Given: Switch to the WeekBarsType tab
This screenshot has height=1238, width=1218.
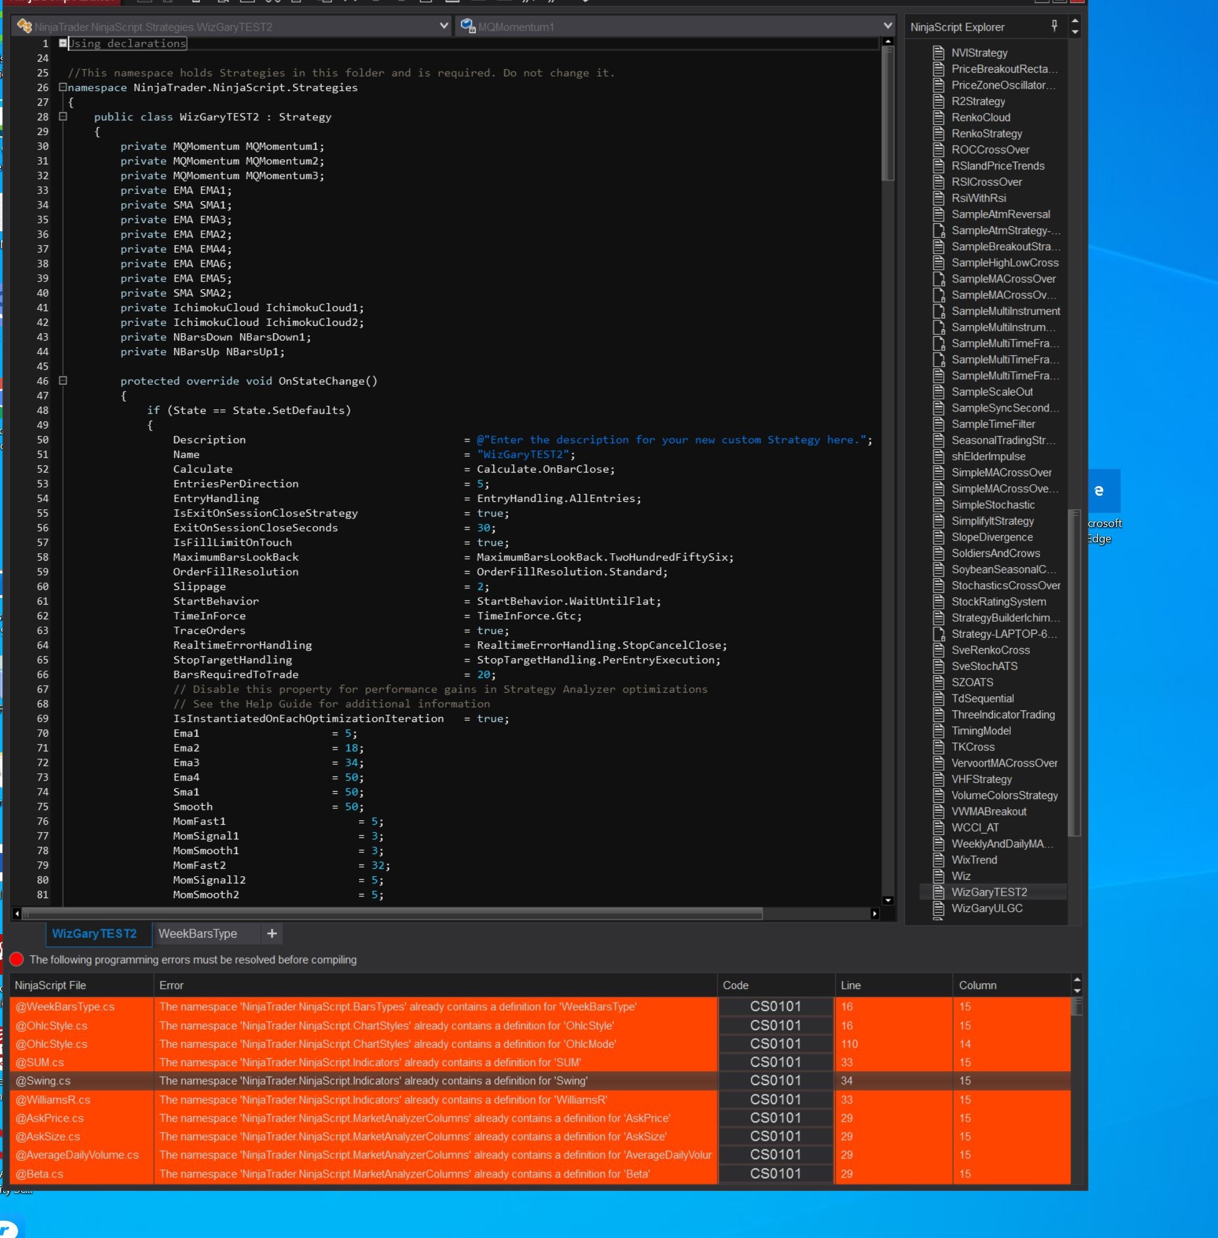Looking at the screenshot, I should (x=197, y=934).
